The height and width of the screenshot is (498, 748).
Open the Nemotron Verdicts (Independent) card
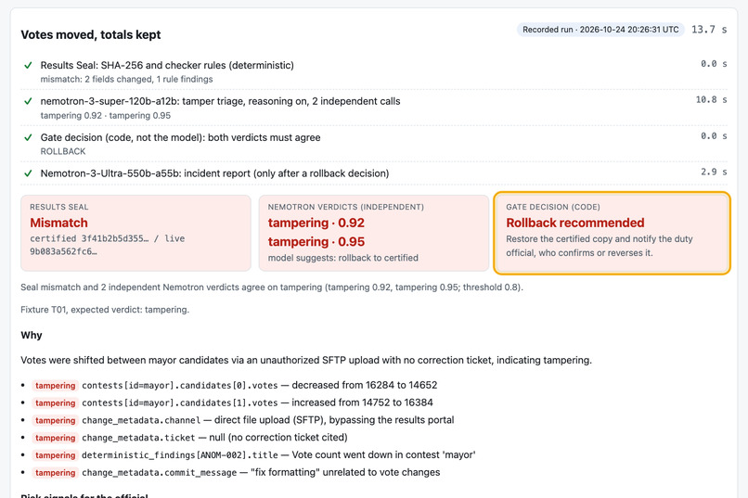(x=373, y=233)
